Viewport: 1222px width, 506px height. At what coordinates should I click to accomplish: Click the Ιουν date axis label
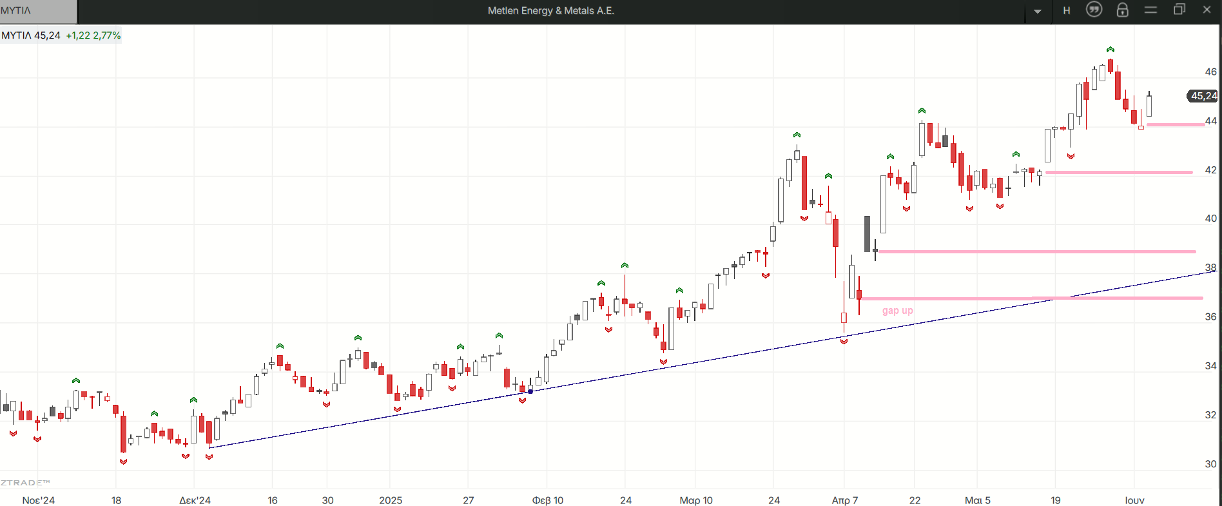coord(1135,500)
